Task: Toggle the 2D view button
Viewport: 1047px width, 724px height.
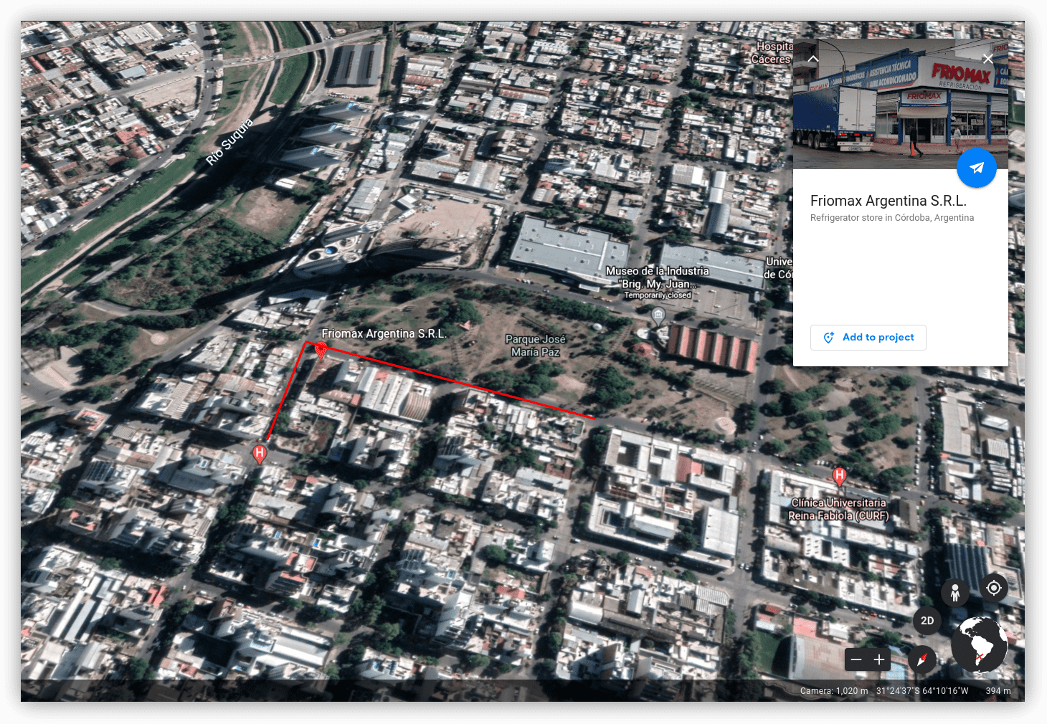Action: coord(927,621)
